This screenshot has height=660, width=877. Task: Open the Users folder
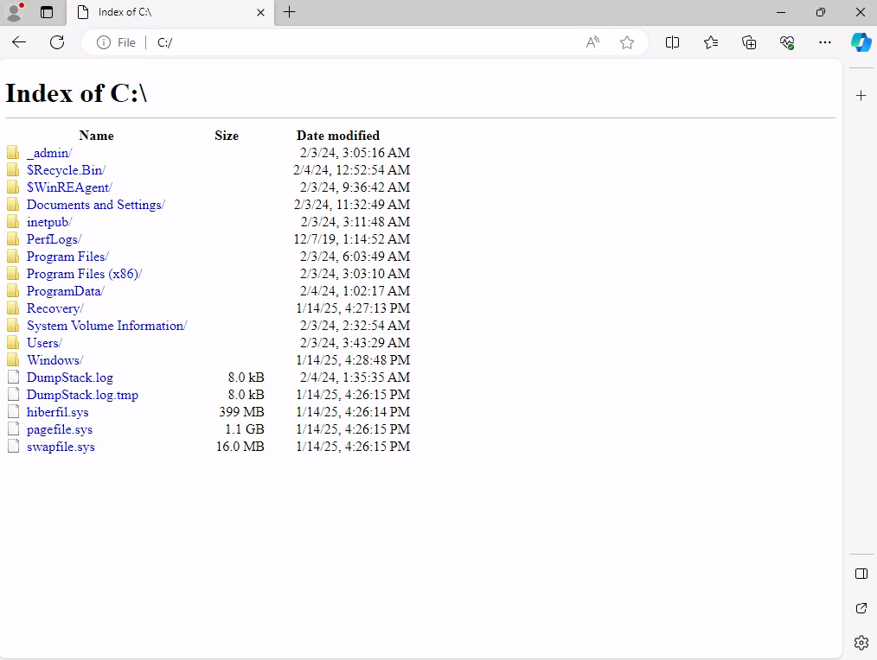(x=44, y=344)
